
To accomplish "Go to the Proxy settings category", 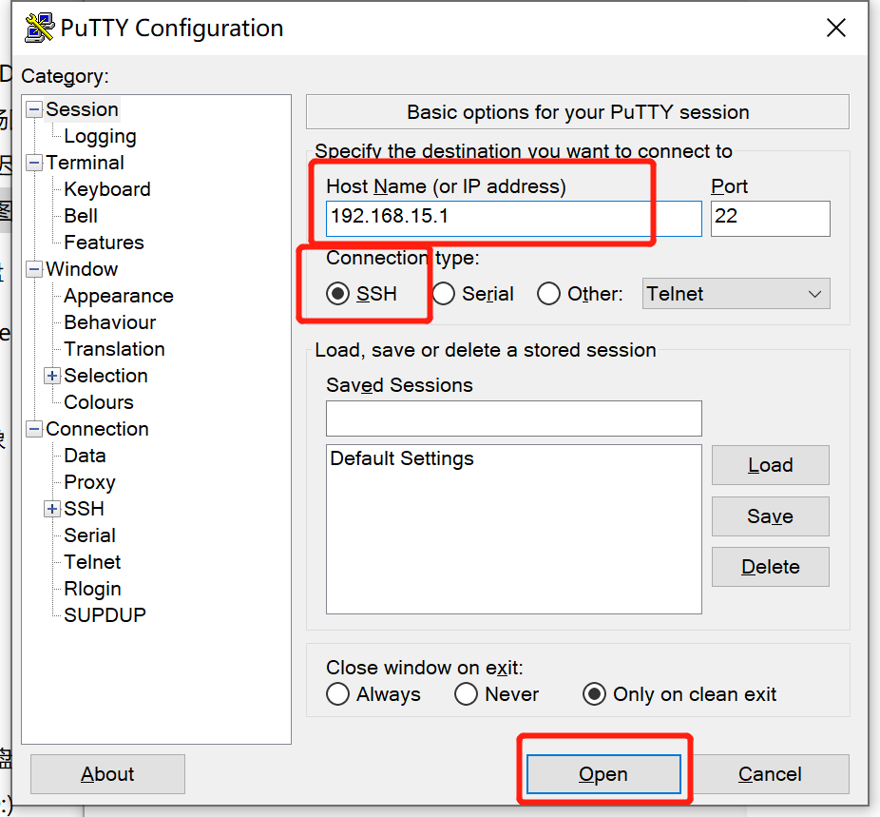I will [89, 482].
